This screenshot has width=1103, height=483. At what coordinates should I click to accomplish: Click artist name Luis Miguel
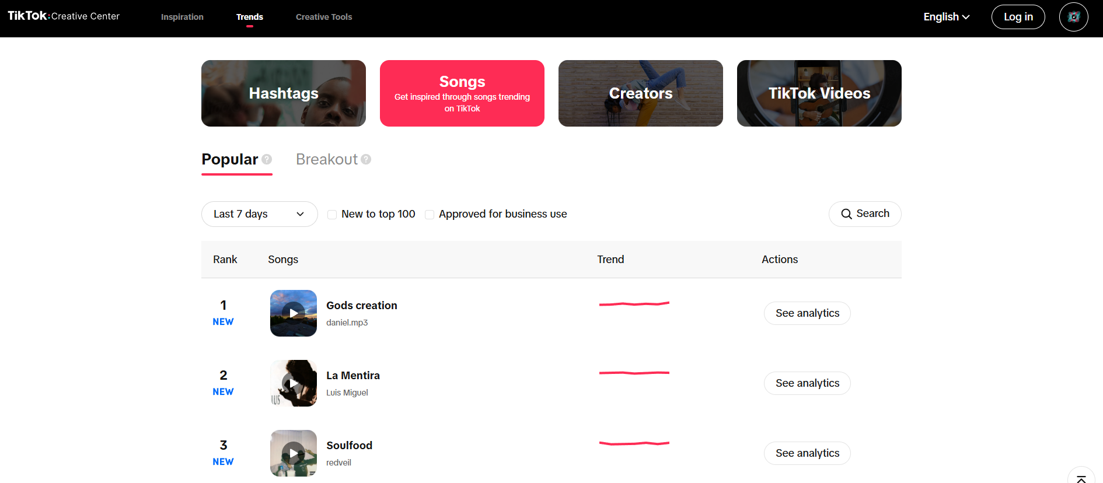pos(347,393)
